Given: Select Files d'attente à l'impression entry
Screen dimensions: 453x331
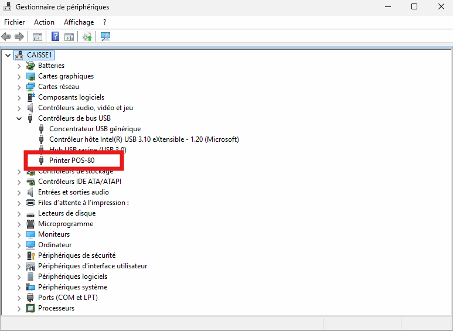Looking at the screenshot, I should 83,203.
